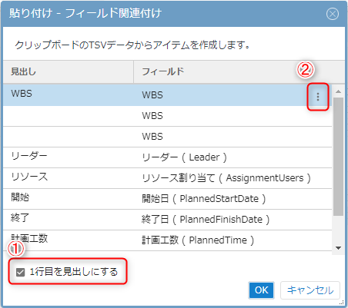348x308 pixels.
Task: Select 開始日 ( PlannedStartDate ) field row
Action: coord(167,199)
